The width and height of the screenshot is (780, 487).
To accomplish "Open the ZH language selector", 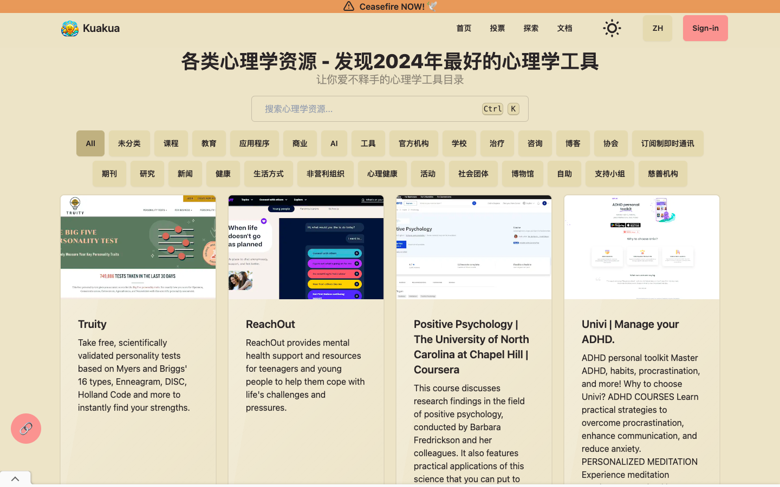I will (658, 28).
